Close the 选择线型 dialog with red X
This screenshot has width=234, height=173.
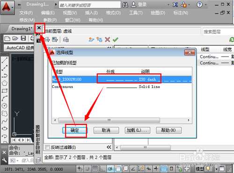tap(190, 52)
